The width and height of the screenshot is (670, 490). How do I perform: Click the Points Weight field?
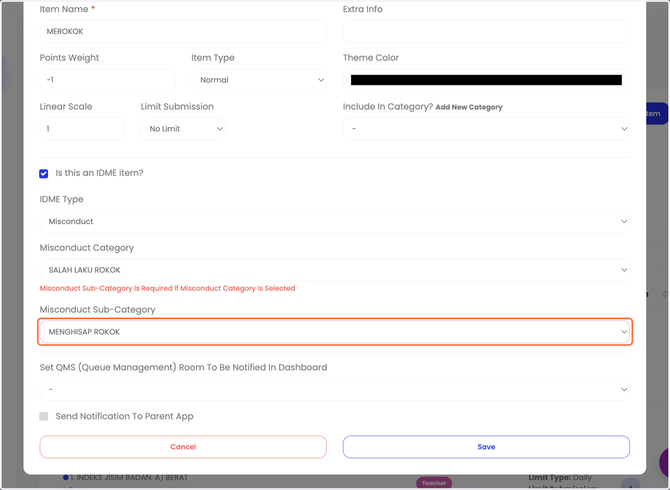pyautogui.click(x=107, y=80)
